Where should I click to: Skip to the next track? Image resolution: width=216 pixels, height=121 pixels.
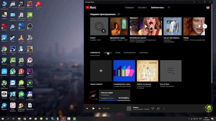pos(100,108)
